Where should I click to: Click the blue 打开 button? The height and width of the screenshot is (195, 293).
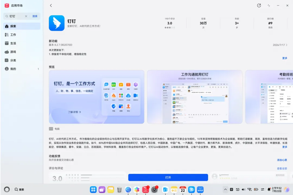point(168,177)
